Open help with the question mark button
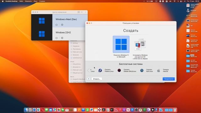Viewport: 201px width, 113px height. pyautogui.click(x=89, y=79)
